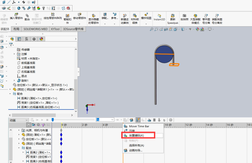Click the Stop animation button
The width and height of the screenshot is (252, 163).
pos(47,120)
